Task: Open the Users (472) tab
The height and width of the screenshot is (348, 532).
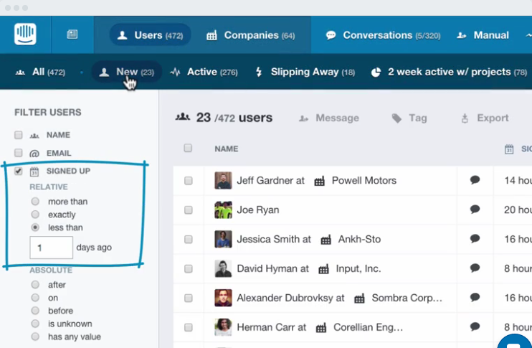Action: [150, 35]
